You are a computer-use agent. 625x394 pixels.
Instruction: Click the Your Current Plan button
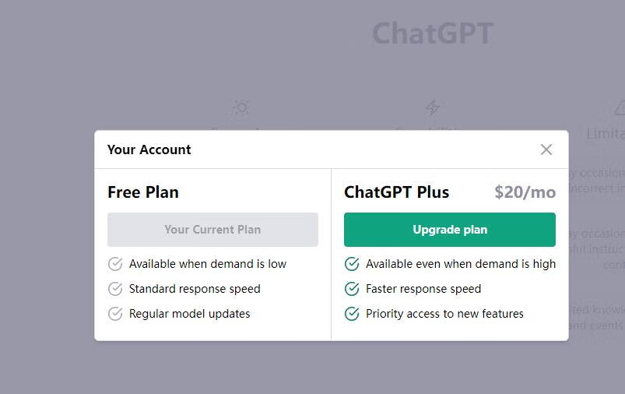[x=212, y=230]
